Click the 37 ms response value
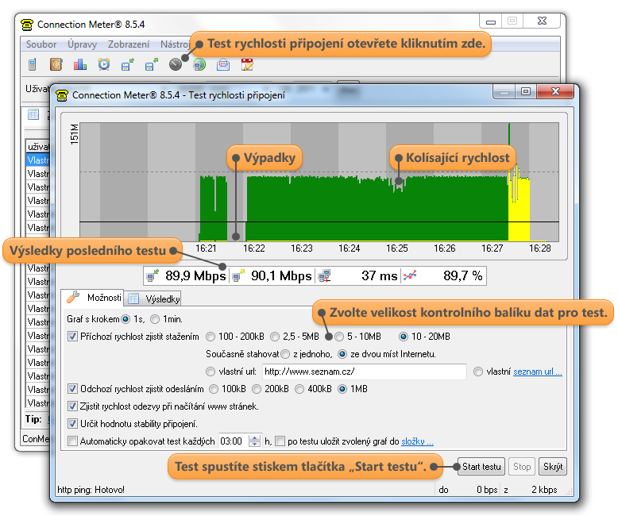618x516 pixels. [x=379, y=275]
